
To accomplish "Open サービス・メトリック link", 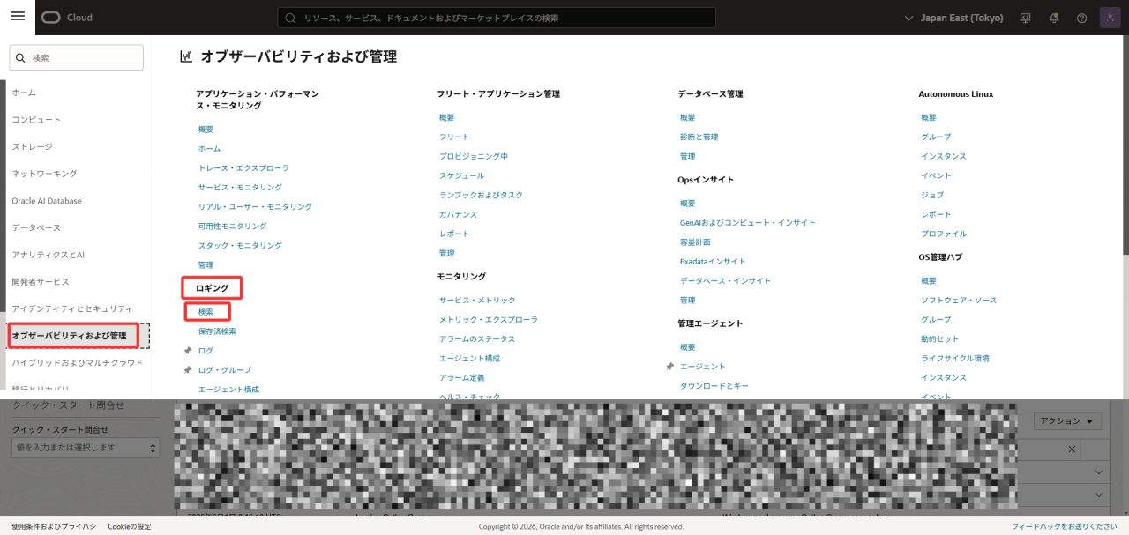I will [477, 301].
